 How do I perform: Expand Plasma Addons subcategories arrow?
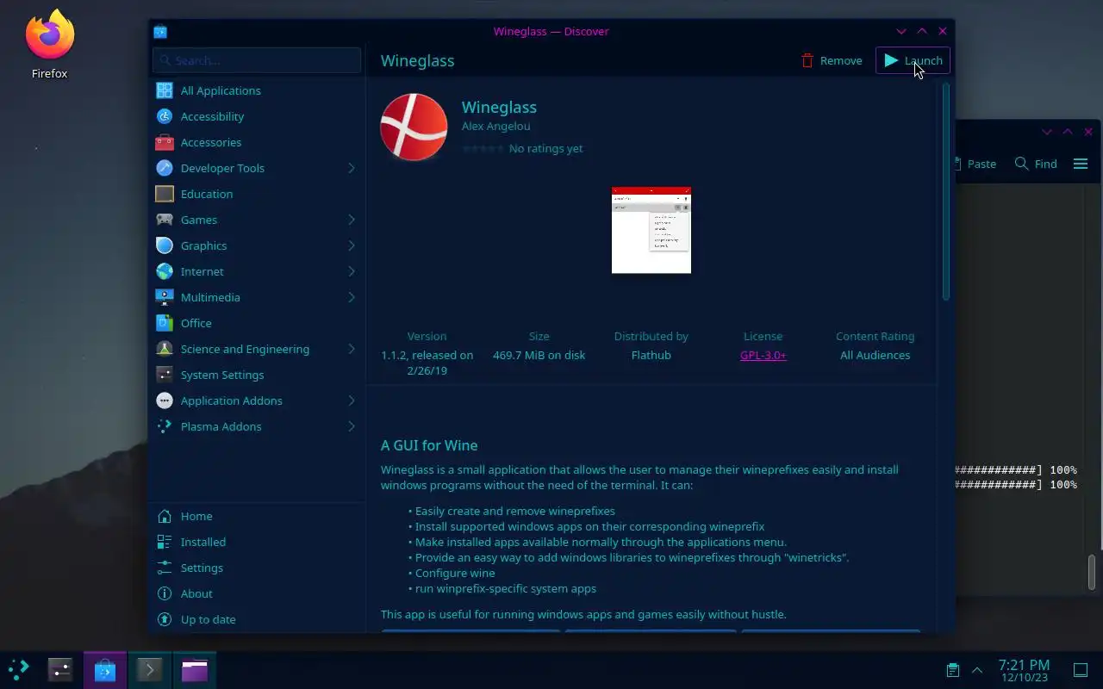(x=352, y=426)
